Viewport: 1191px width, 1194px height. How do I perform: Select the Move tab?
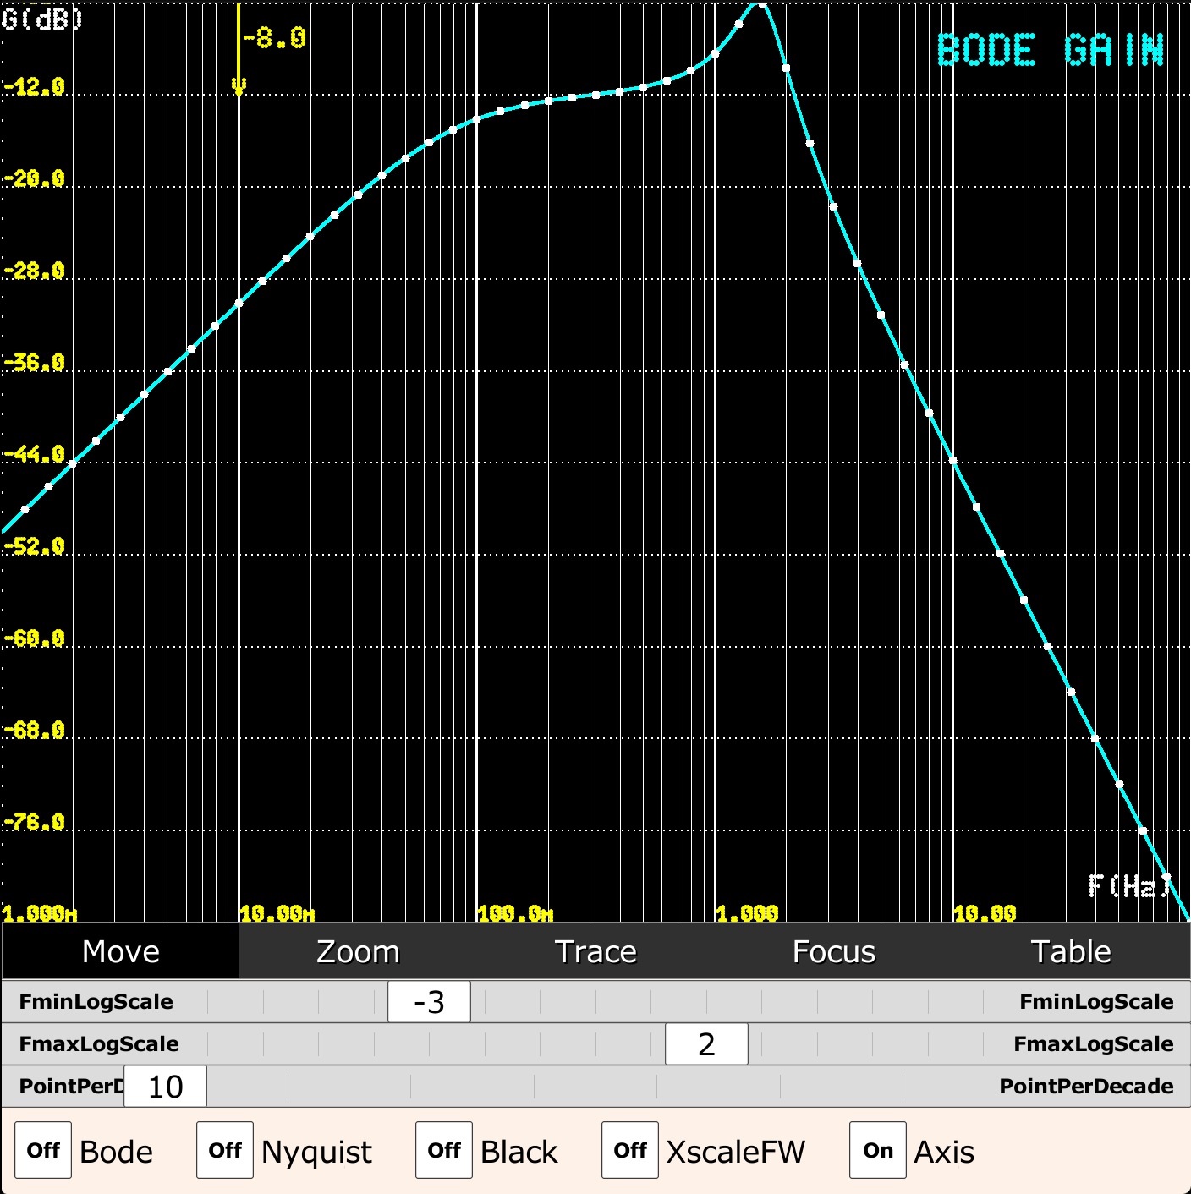[120, 951]
